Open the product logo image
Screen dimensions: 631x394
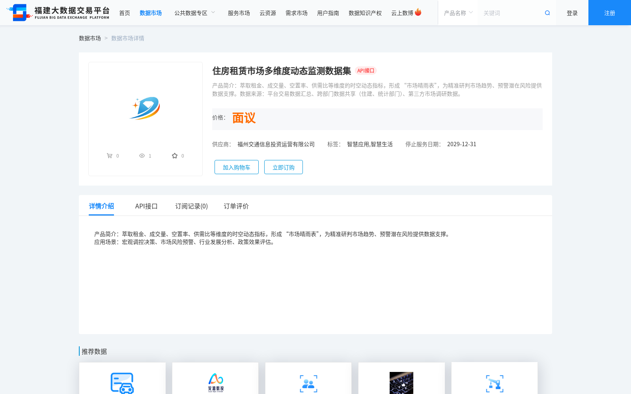point(146,108)
